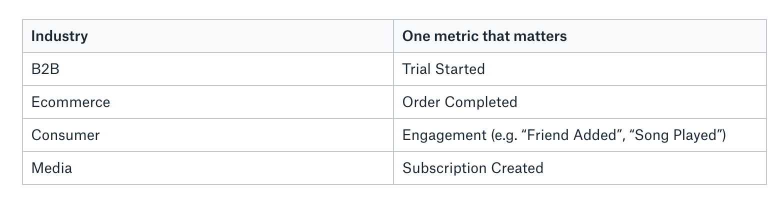The height and width of the screenshot is (206, 783).
Task: Select the B2B industry cell
Action: pyautogui.click(x=45, y=69)
